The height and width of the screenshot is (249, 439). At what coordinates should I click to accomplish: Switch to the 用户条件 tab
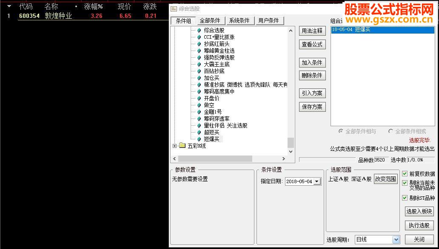[x=269, y=21]
